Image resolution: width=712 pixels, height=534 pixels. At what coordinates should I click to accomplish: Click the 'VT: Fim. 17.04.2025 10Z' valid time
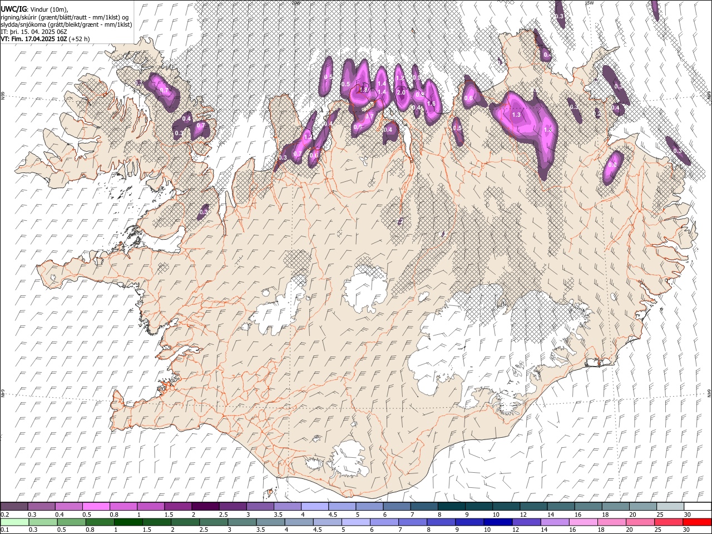coord(34,39)
